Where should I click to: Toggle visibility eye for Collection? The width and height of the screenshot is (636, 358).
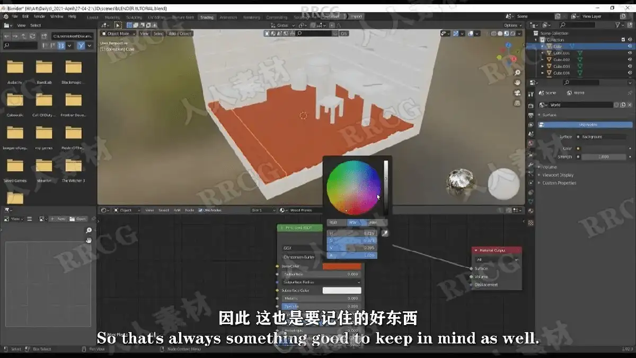coord(630,40)
